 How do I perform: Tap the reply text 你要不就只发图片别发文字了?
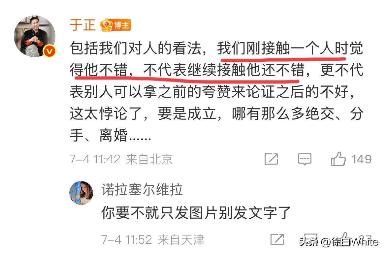(196, 213)
